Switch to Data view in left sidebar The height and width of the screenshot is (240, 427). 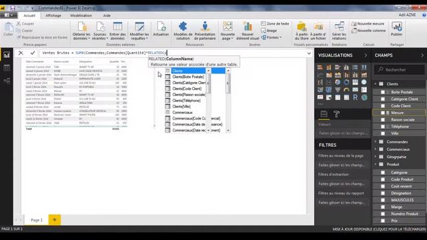7,68
